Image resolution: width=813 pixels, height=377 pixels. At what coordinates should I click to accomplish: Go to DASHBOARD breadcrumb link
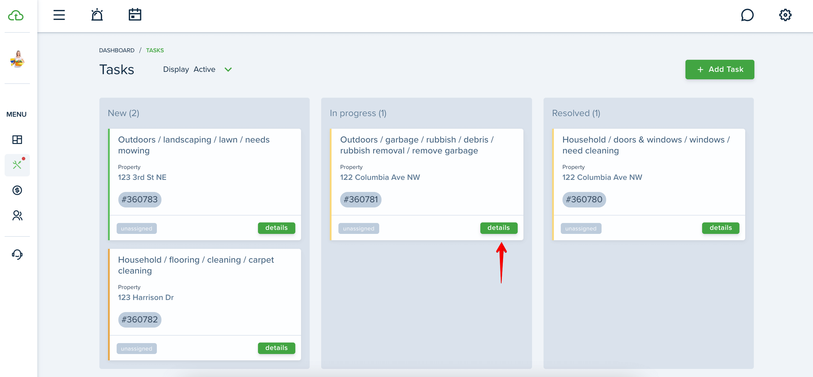coord(116,50)
